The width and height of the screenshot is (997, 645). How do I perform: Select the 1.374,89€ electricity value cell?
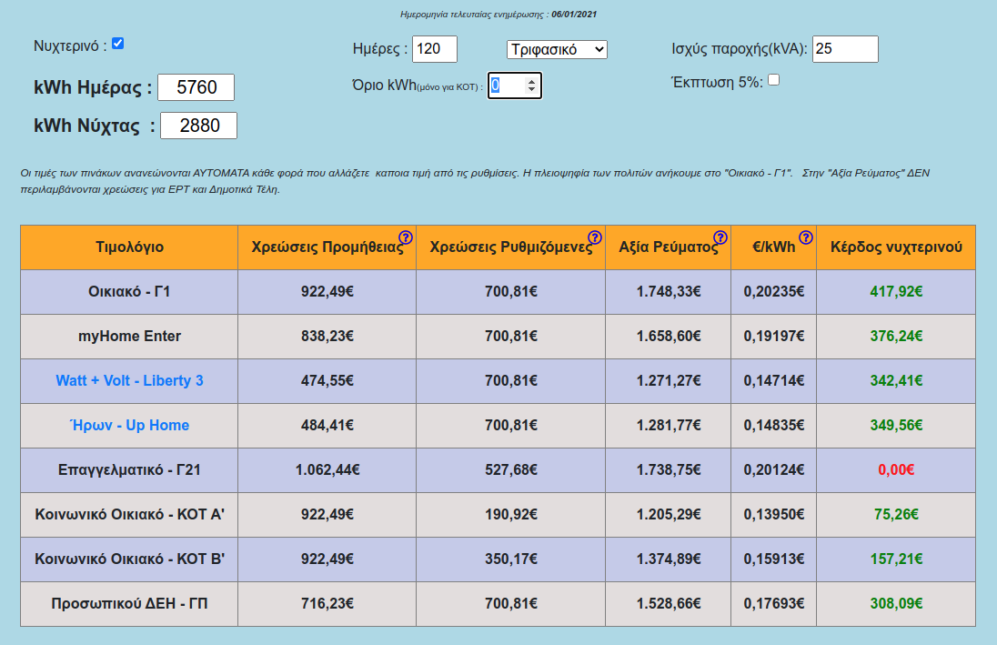pyautogui.click(x=669, y=559)
